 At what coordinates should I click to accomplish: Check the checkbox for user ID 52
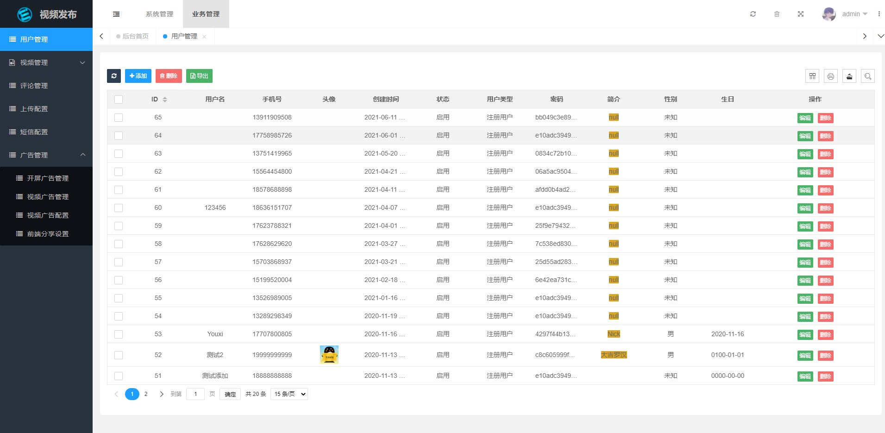click(119, 355)
